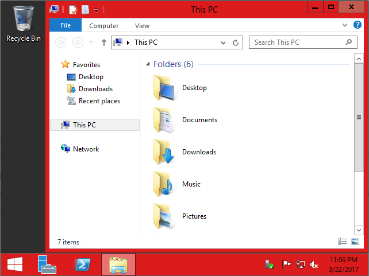369x276 pixels.
Task: Open the File menu tab
Action: (66, 25)
